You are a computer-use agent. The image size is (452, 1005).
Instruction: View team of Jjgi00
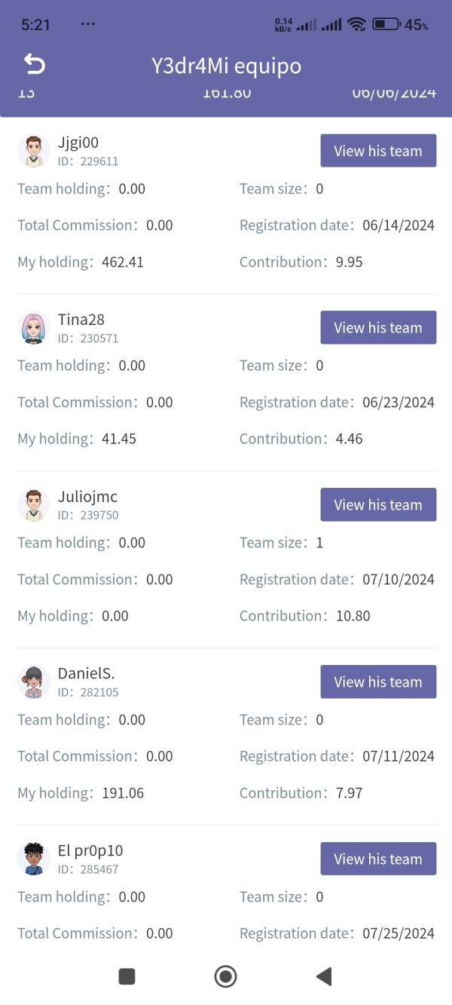click(x=378, y=151)
